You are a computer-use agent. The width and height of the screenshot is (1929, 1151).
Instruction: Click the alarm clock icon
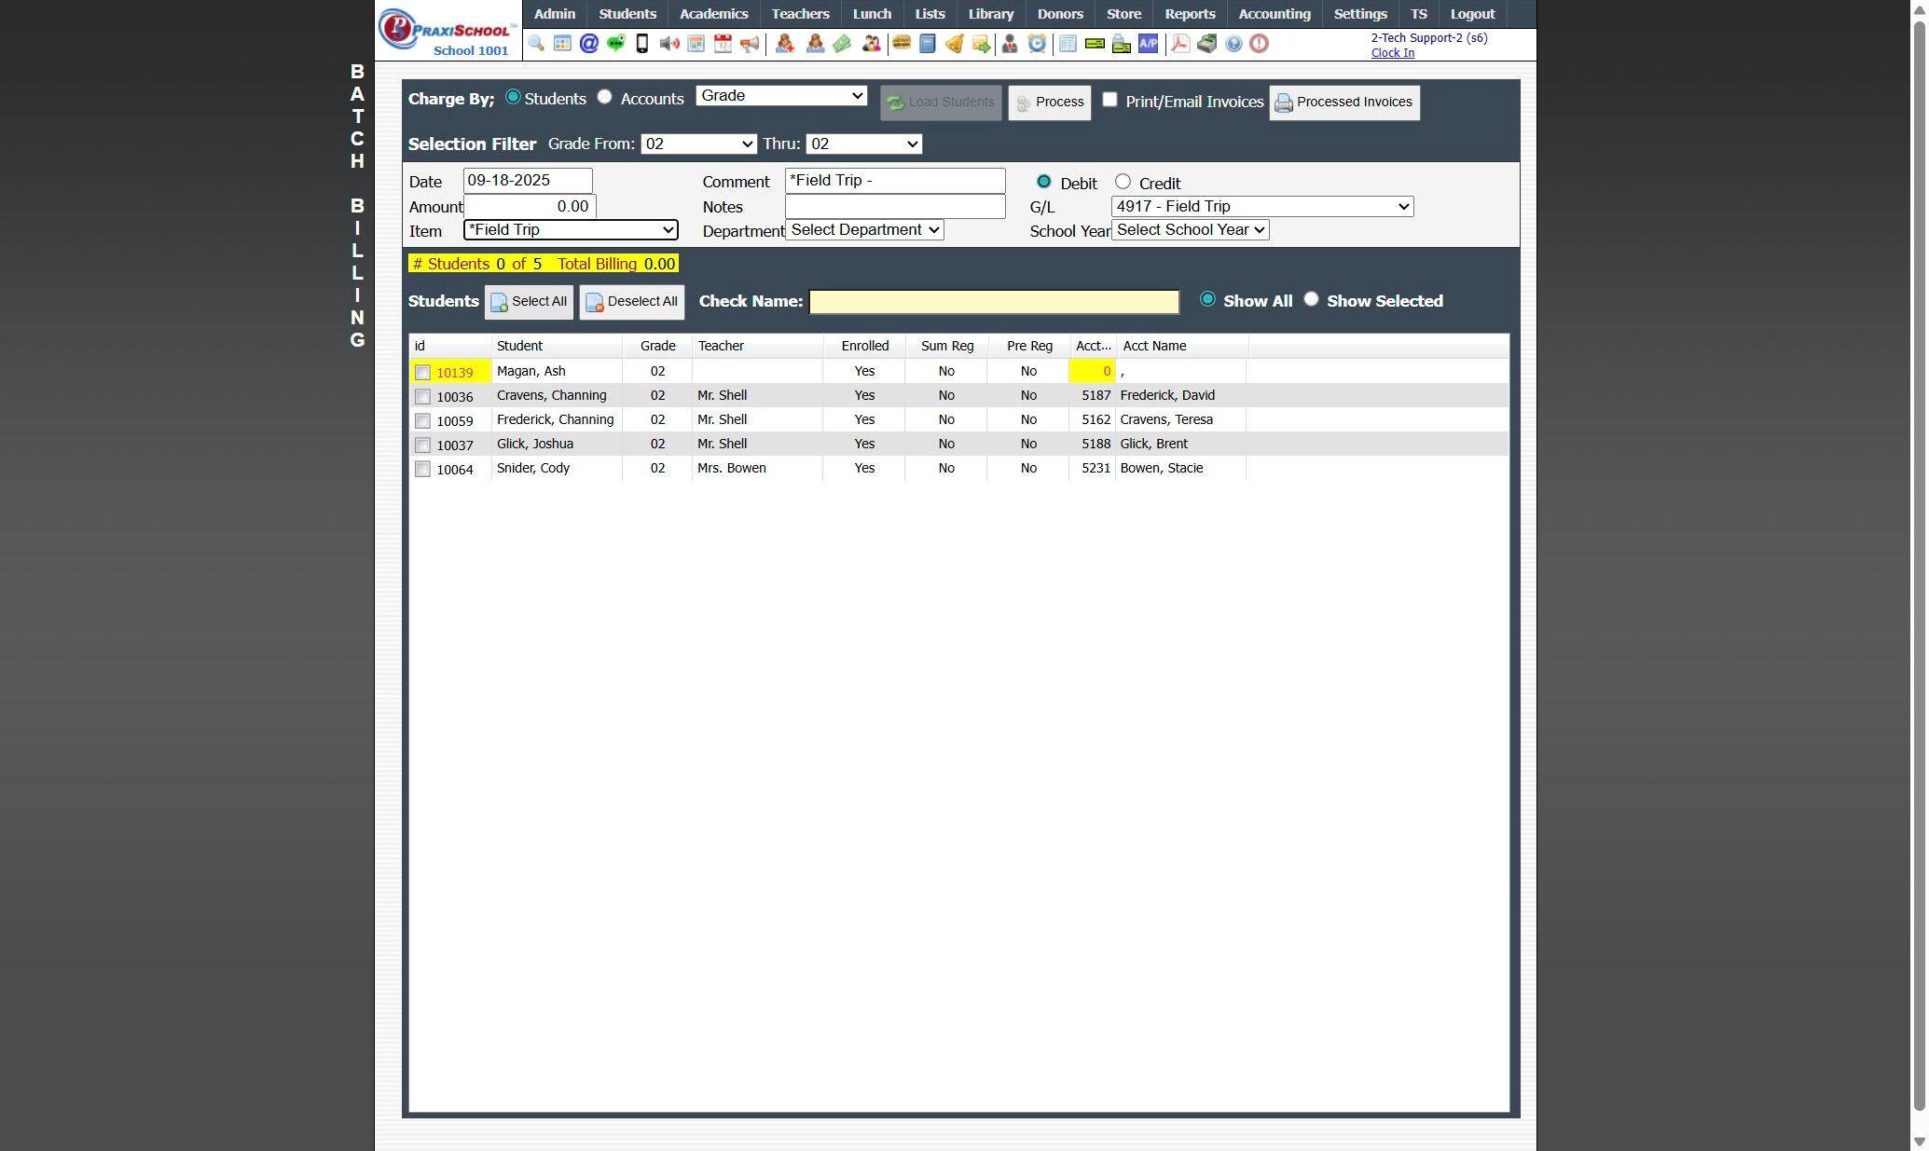tap(1037, 44)
